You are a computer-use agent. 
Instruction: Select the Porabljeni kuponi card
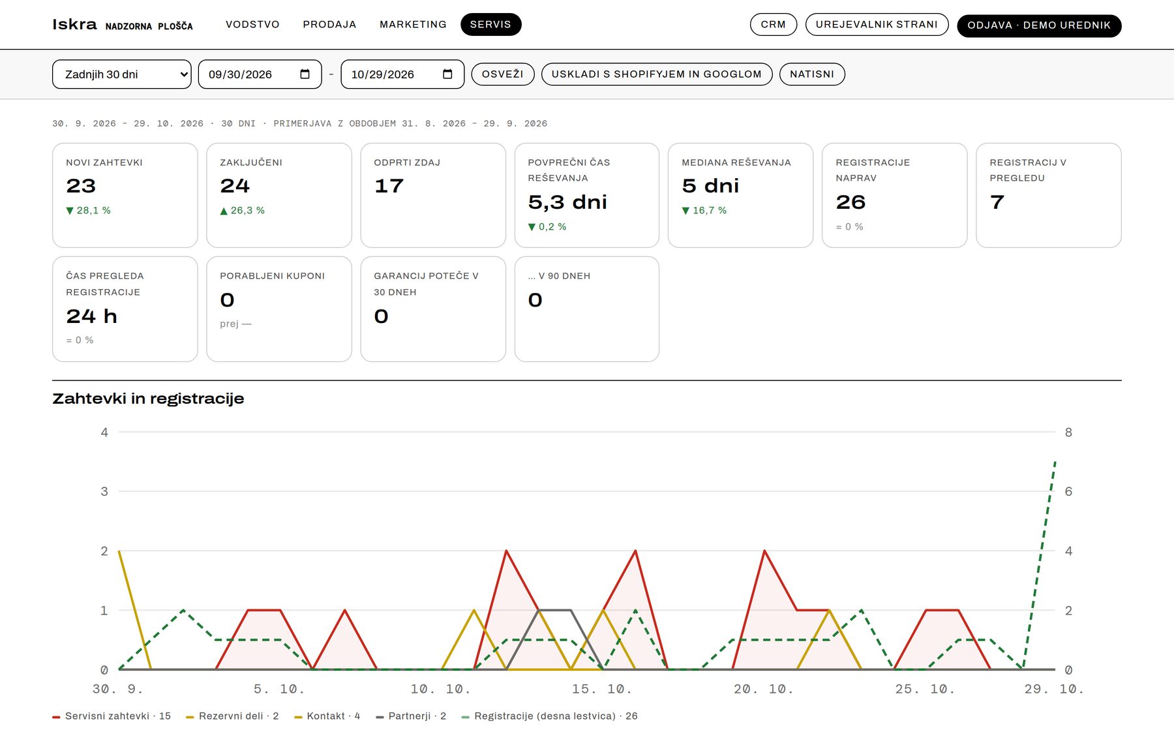click(279, 309)
